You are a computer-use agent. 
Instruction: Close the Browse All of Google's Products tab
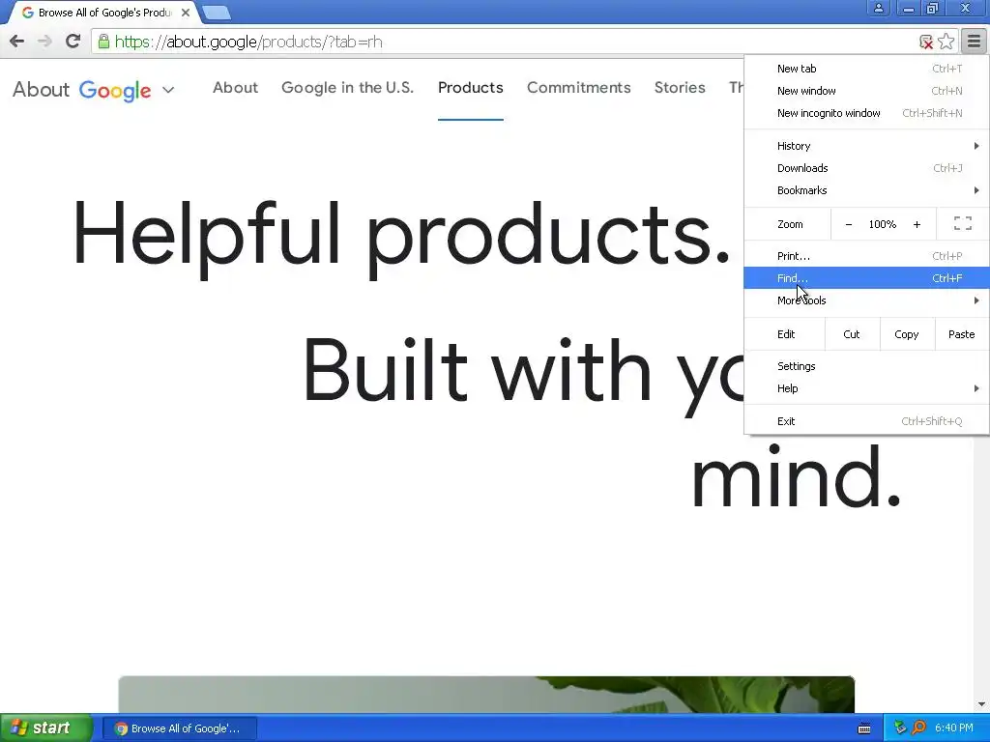[x=186, y=13]
